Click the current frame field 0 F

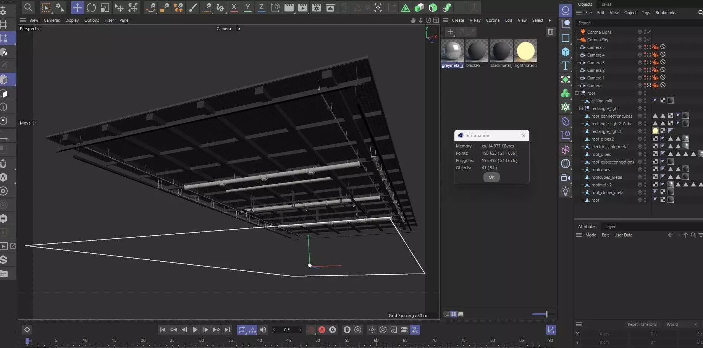pyautogui.click(x=287, y=330)
